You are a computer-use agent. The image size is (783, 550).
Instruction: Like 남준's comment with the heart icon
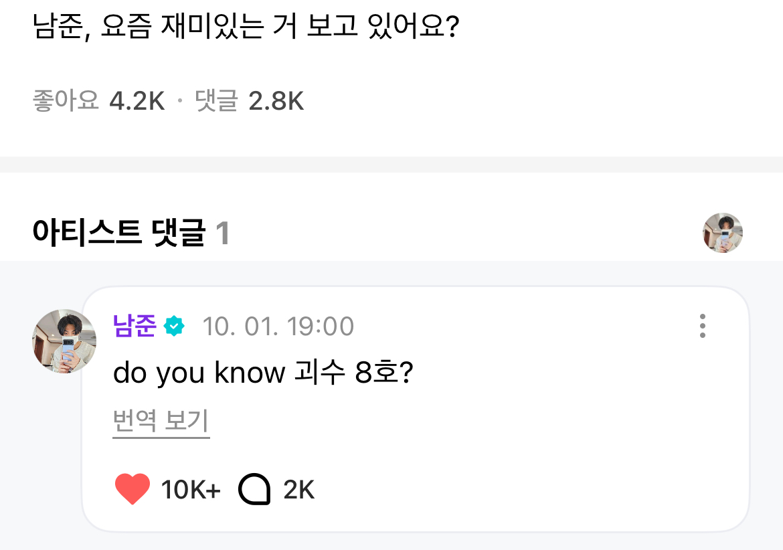pos(133,490)
